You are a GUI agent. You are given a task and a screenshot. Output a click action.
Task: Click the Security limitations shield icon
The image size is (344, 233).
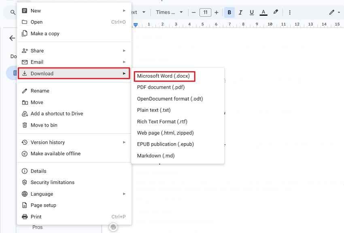pos(25,182)
